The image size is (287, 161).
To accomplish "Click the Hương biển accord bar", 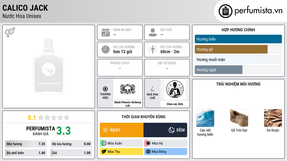I will (x=238, y=39).
